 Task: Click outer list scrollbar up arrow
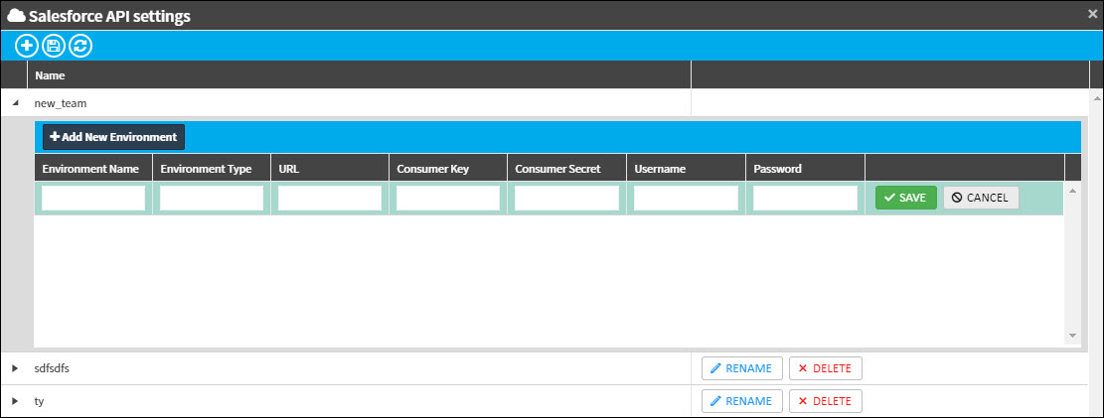(x=1096, y=97)
